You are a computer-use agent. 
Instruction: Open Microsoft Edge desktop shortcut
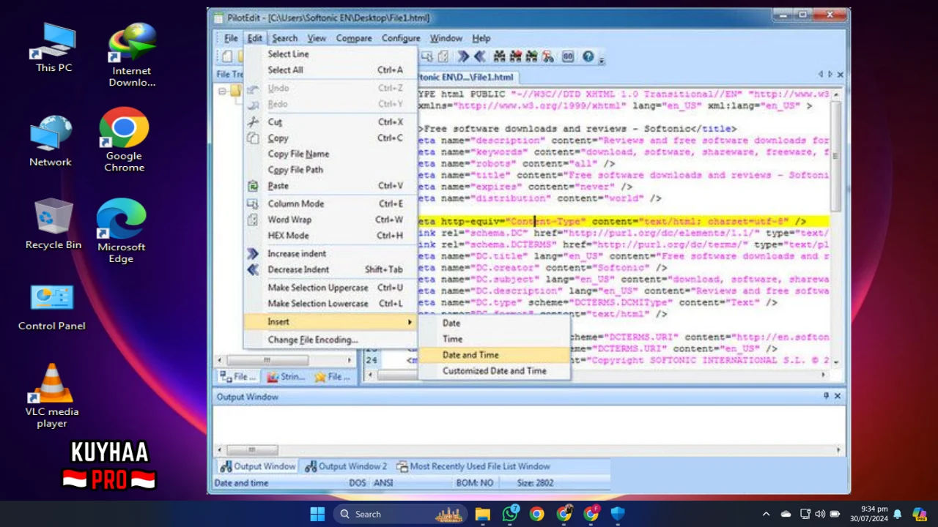(x=121, y=231)
